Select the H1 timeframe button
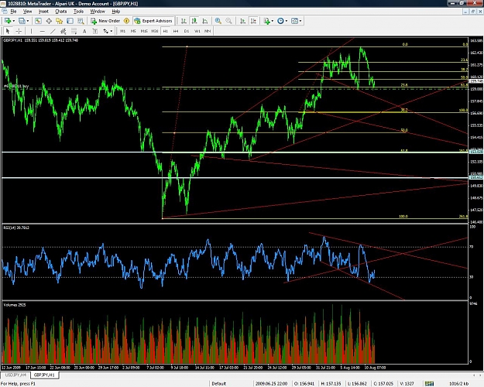This screenshot has height=387, width=484. [166, 31]
